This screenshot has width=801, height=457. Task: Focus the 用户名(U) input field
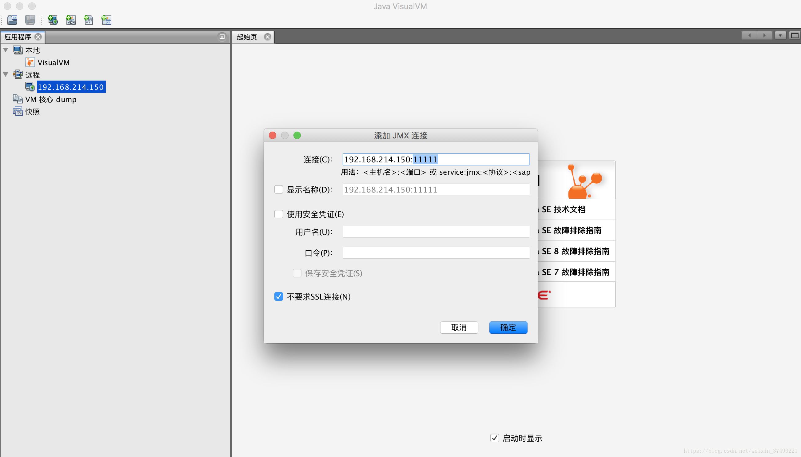coord(436,232)
